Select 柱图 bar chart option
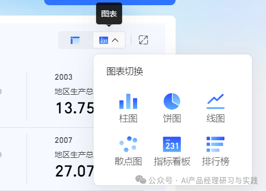Viewport: 266px width, 191px height. click(x=128, y=108)
